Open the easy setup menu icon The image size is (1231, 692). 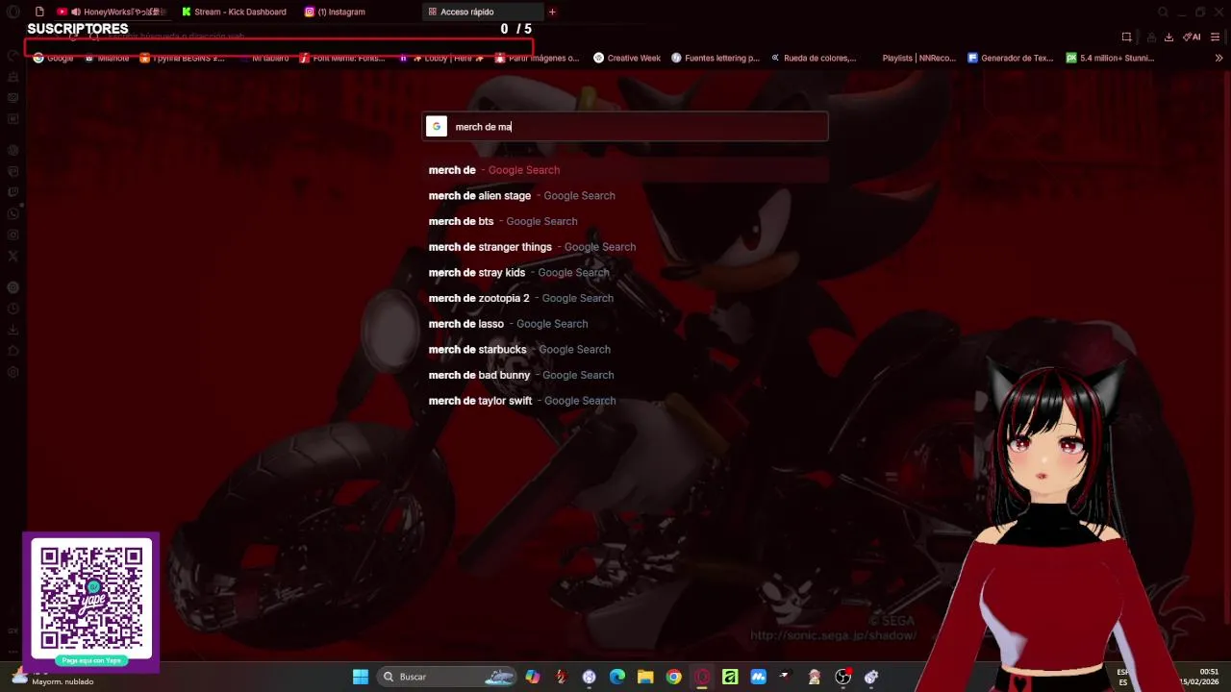pos(1216,37)
